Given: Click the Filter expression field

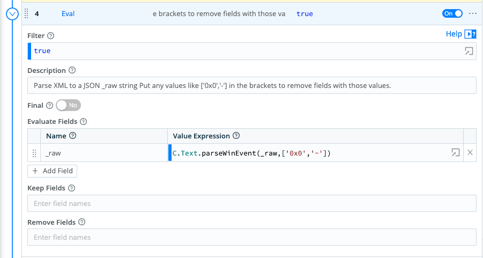Looking at the screenshot, I should tap(241, 51).
